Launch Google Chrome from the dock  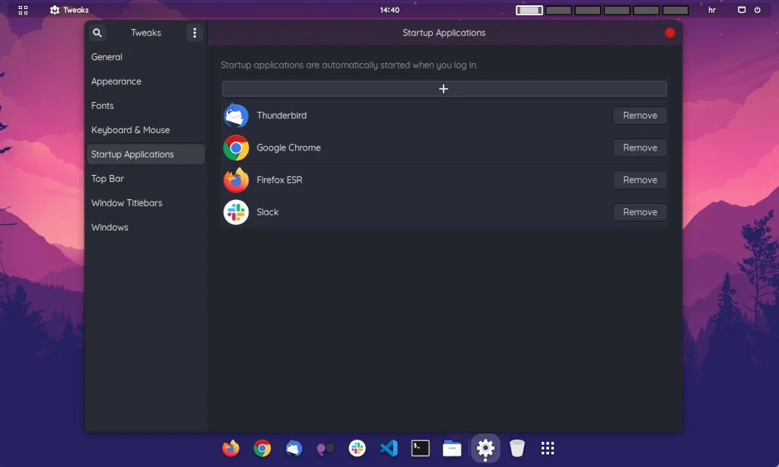coord(262,448)
